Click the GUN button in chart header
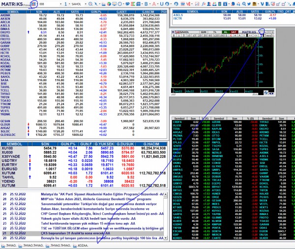Image resolution: width=295 pixels, height=249 pixels. [204, 32]
